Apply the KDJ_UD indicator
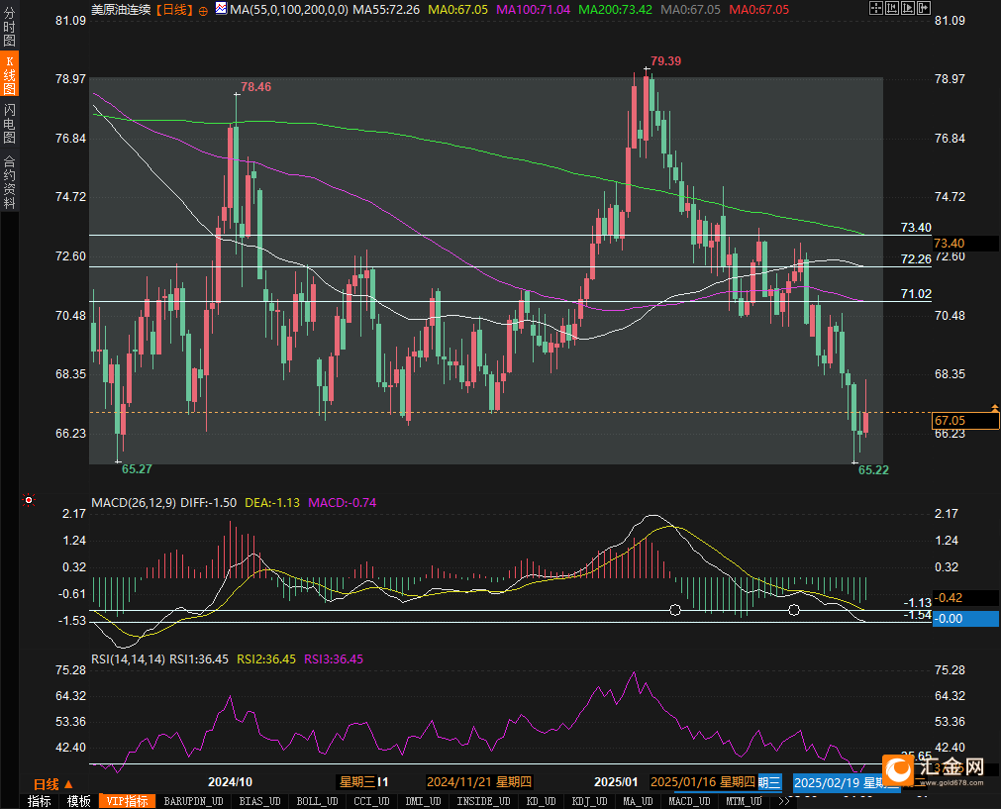The height and width of the screenshot is (809, 1001). [590, 801]
